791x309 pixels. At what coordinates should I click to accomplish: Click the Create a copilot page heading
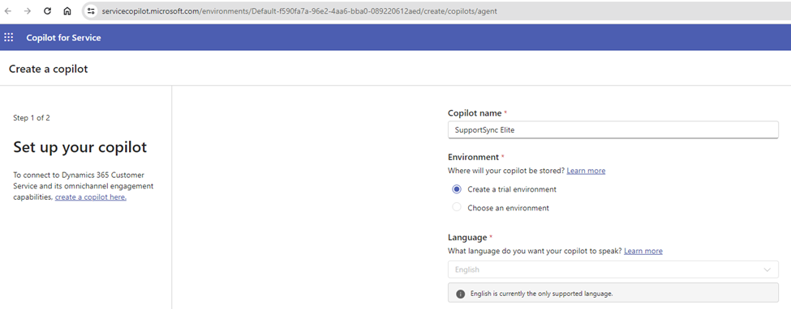pyautogui.click(x=49, y=69)
